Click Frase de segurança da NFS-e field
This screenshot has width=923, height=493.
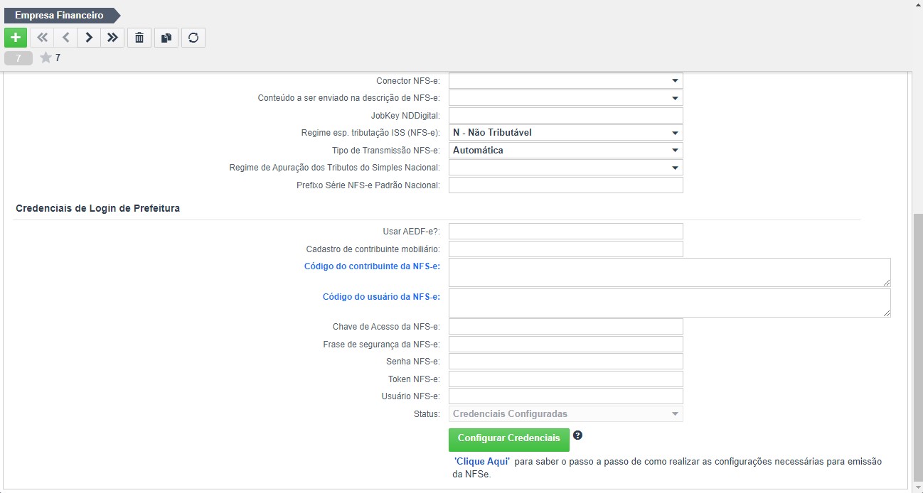click(566, 345)
